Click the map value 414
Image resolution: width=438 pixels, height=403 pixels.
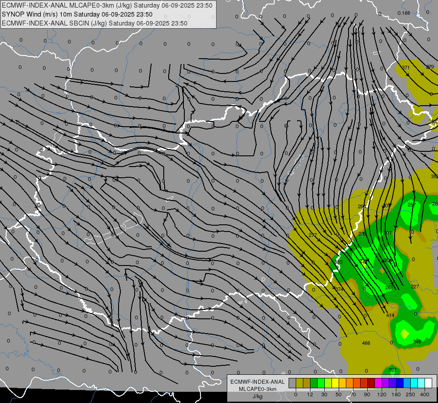390,315
